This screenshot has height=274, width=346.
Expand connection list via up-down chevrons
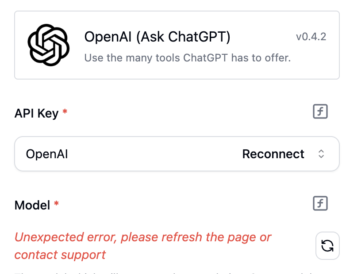321,154
